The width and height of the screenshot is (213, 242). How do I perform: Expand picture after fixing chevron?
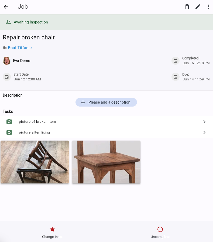[204, 132]
